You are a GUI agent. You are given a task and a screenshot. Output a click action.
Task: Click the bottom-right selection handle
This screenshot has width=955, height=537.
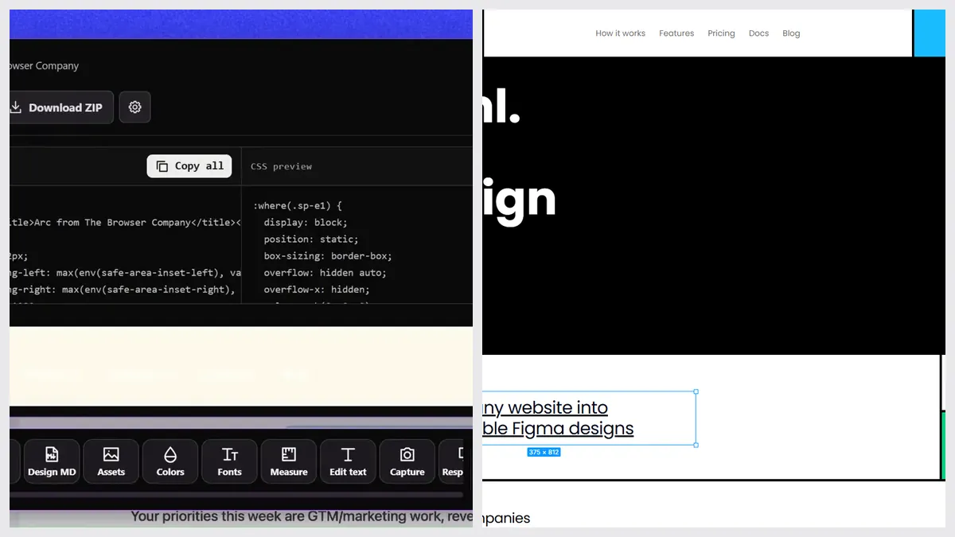(696, 445)
